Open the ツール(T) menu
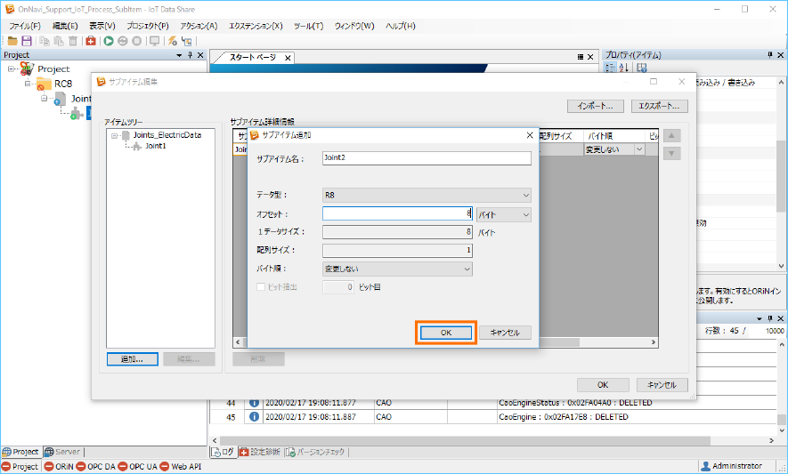 pos(308,26)
